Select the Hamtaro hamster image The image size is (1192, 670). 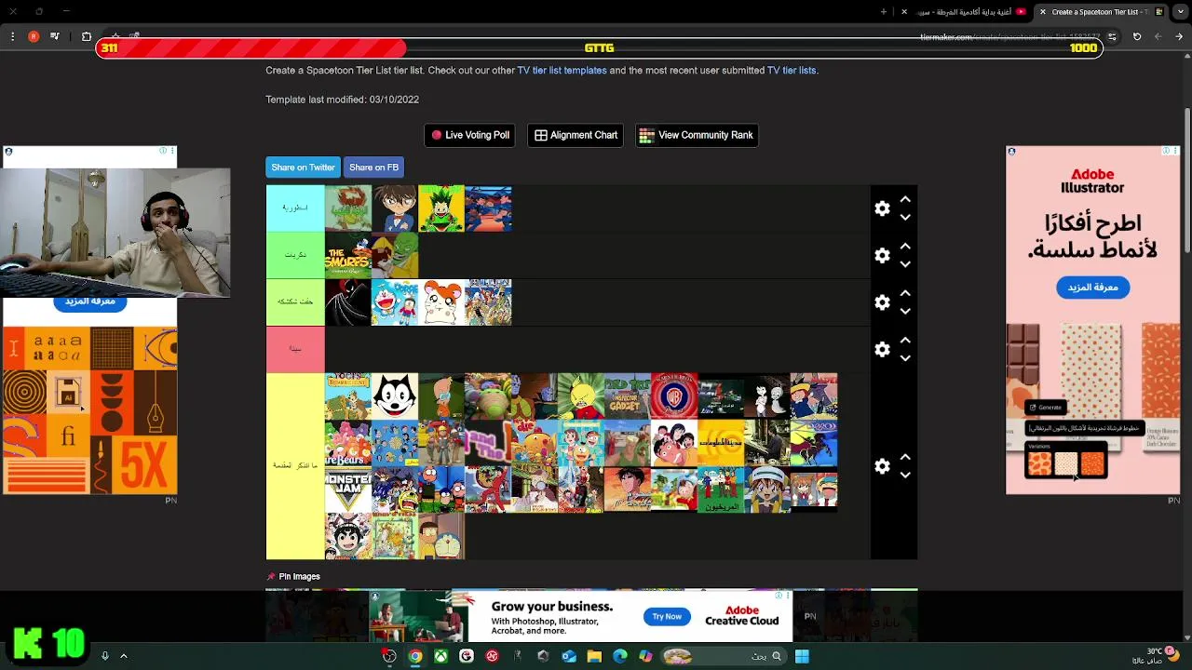(441, 302)
